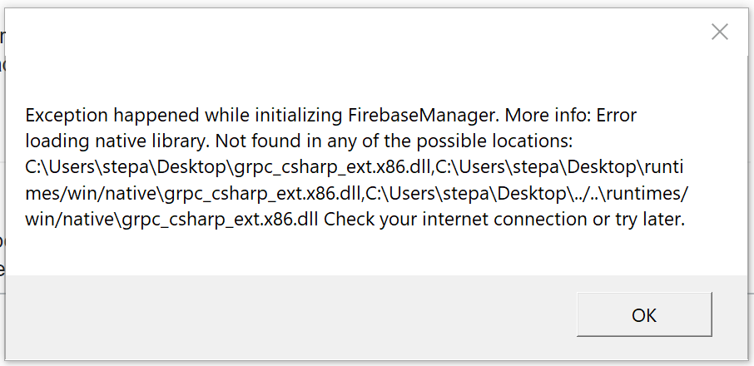
Task: Click the white space below the message text
Action: pos(375,254)
